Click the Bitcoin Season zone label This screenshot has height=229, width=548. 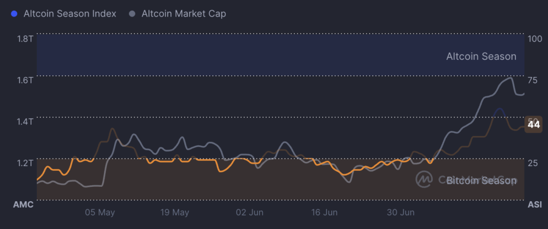click(481, 180)
